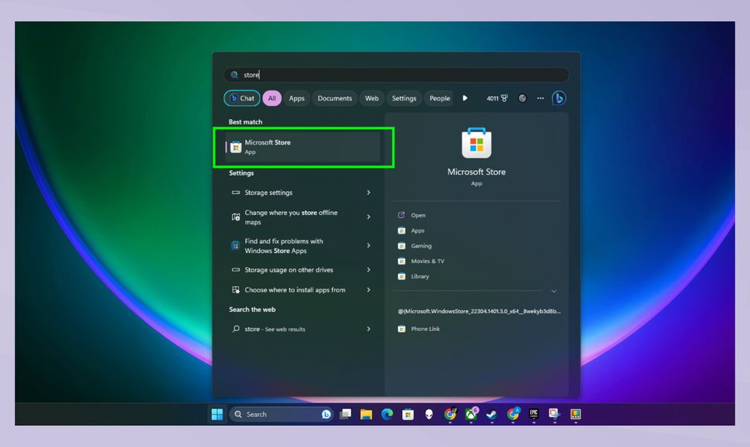Screen dimensions: 750x447
Task: Click the Bing Chat icon in the search panel
Action: (559, 98)
